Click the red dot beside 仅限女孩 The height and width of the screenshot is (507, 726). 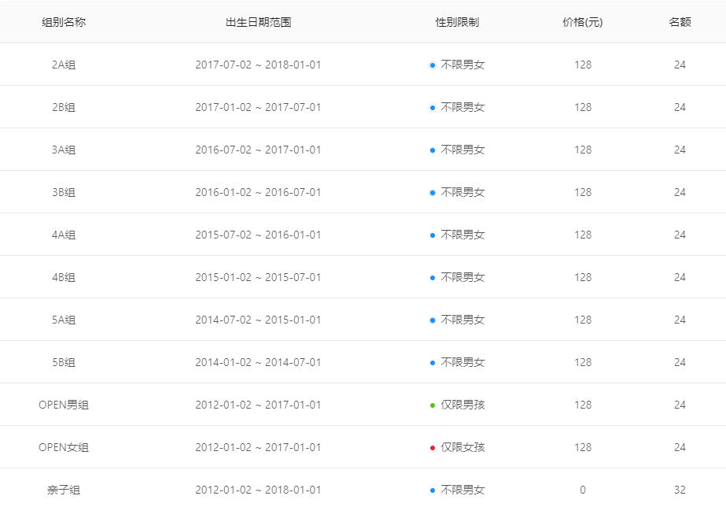tap(433, 448)
